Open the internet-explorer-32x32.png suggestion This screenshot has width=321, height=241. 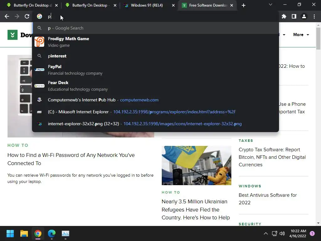(155, 124)
